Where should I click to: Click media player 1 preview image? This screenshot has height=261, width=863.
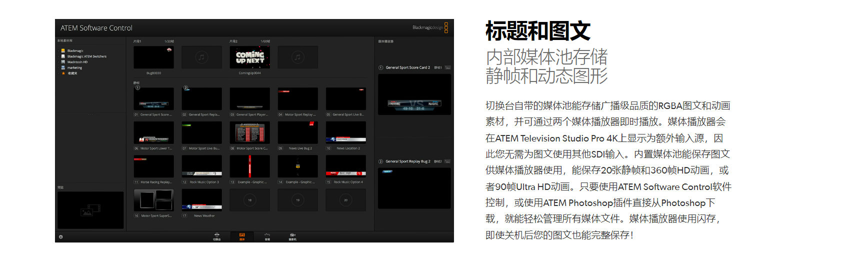click(x=414, y=94)
